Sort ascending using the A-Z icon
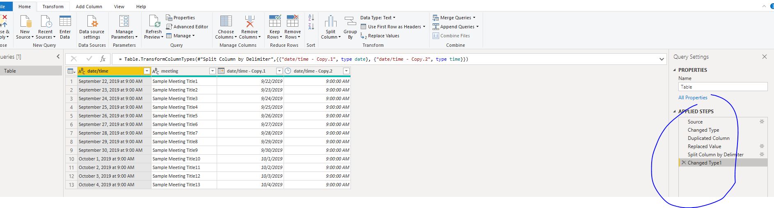 click(x=311, y=18)
